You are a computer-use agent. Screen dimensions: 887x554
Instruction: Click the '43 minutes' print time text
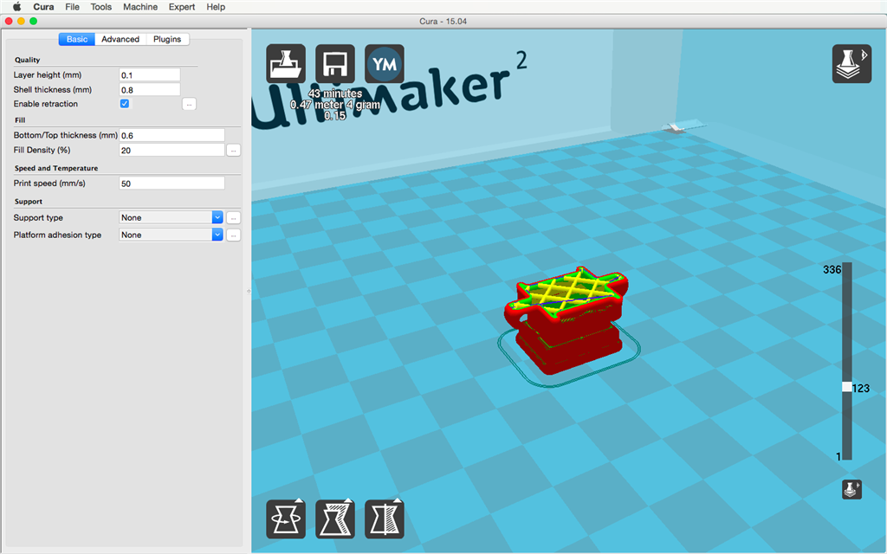(335, 93)
